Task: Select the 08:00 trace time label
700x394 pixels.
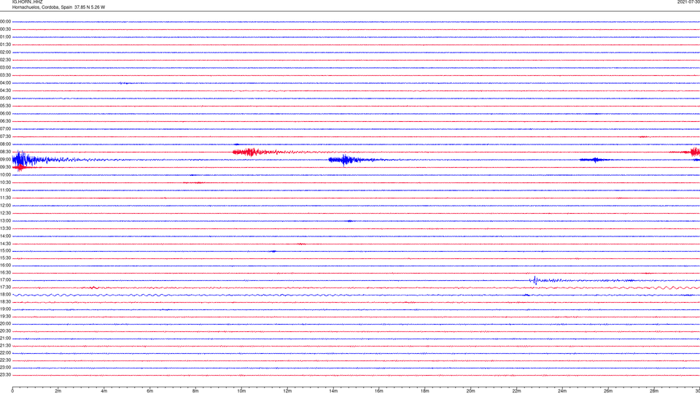Action: click(5, 144)
